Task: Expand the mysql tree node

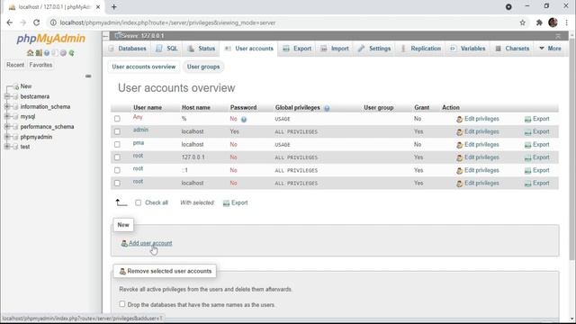Action: click(x=6, y=116)
